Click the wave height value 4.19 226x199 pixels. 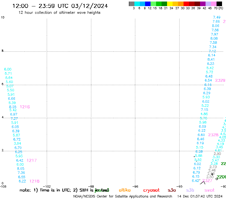coord(221,144)
